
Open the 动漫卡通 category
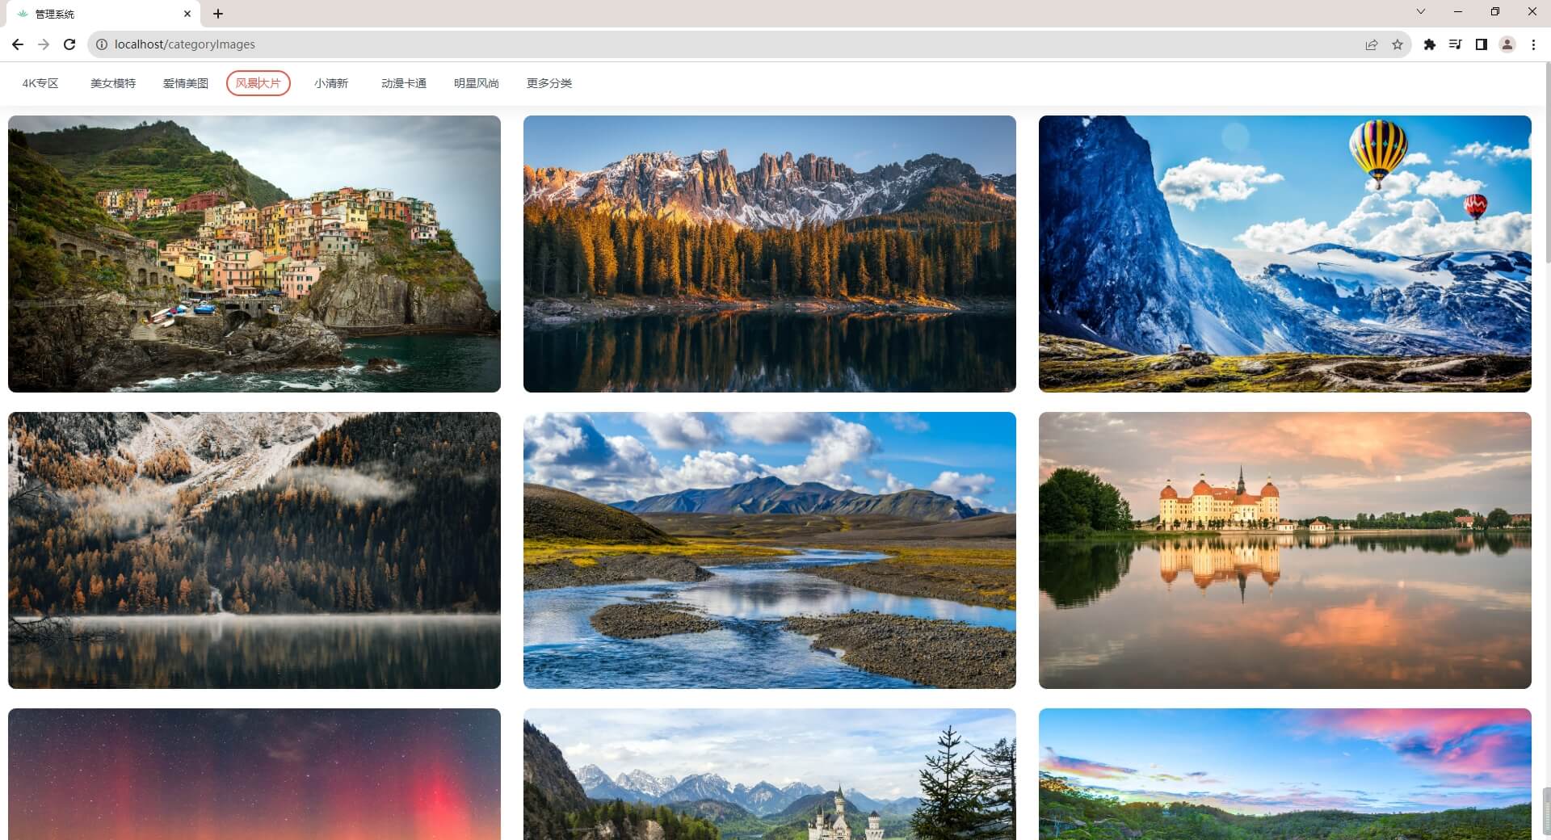point(404,83)
